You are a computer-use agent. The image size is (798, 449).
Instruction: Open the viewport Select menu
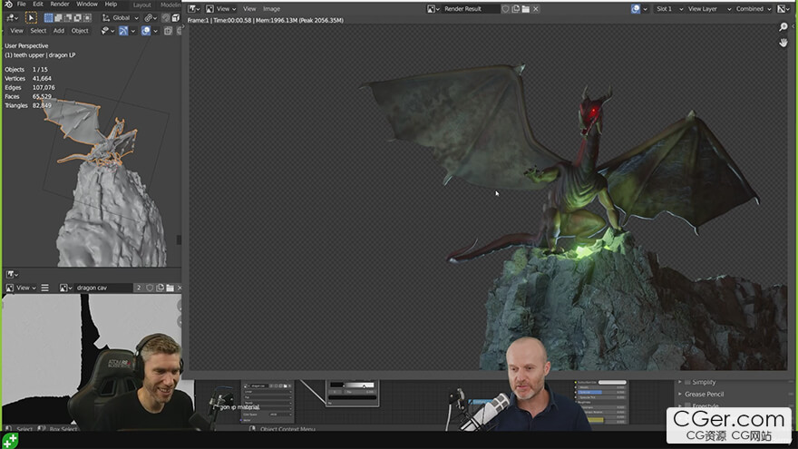click(x=38, y=31)
